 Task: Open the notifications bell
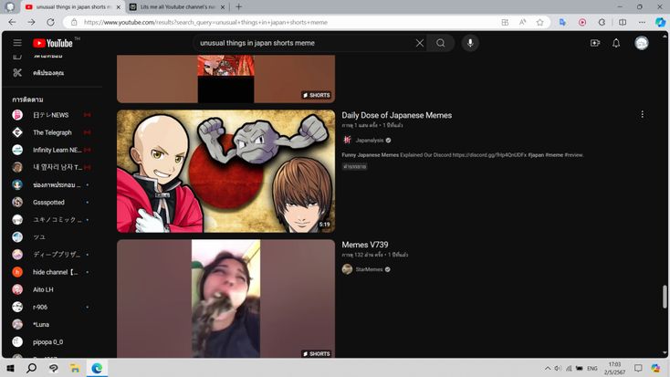[x=616, y=43]
